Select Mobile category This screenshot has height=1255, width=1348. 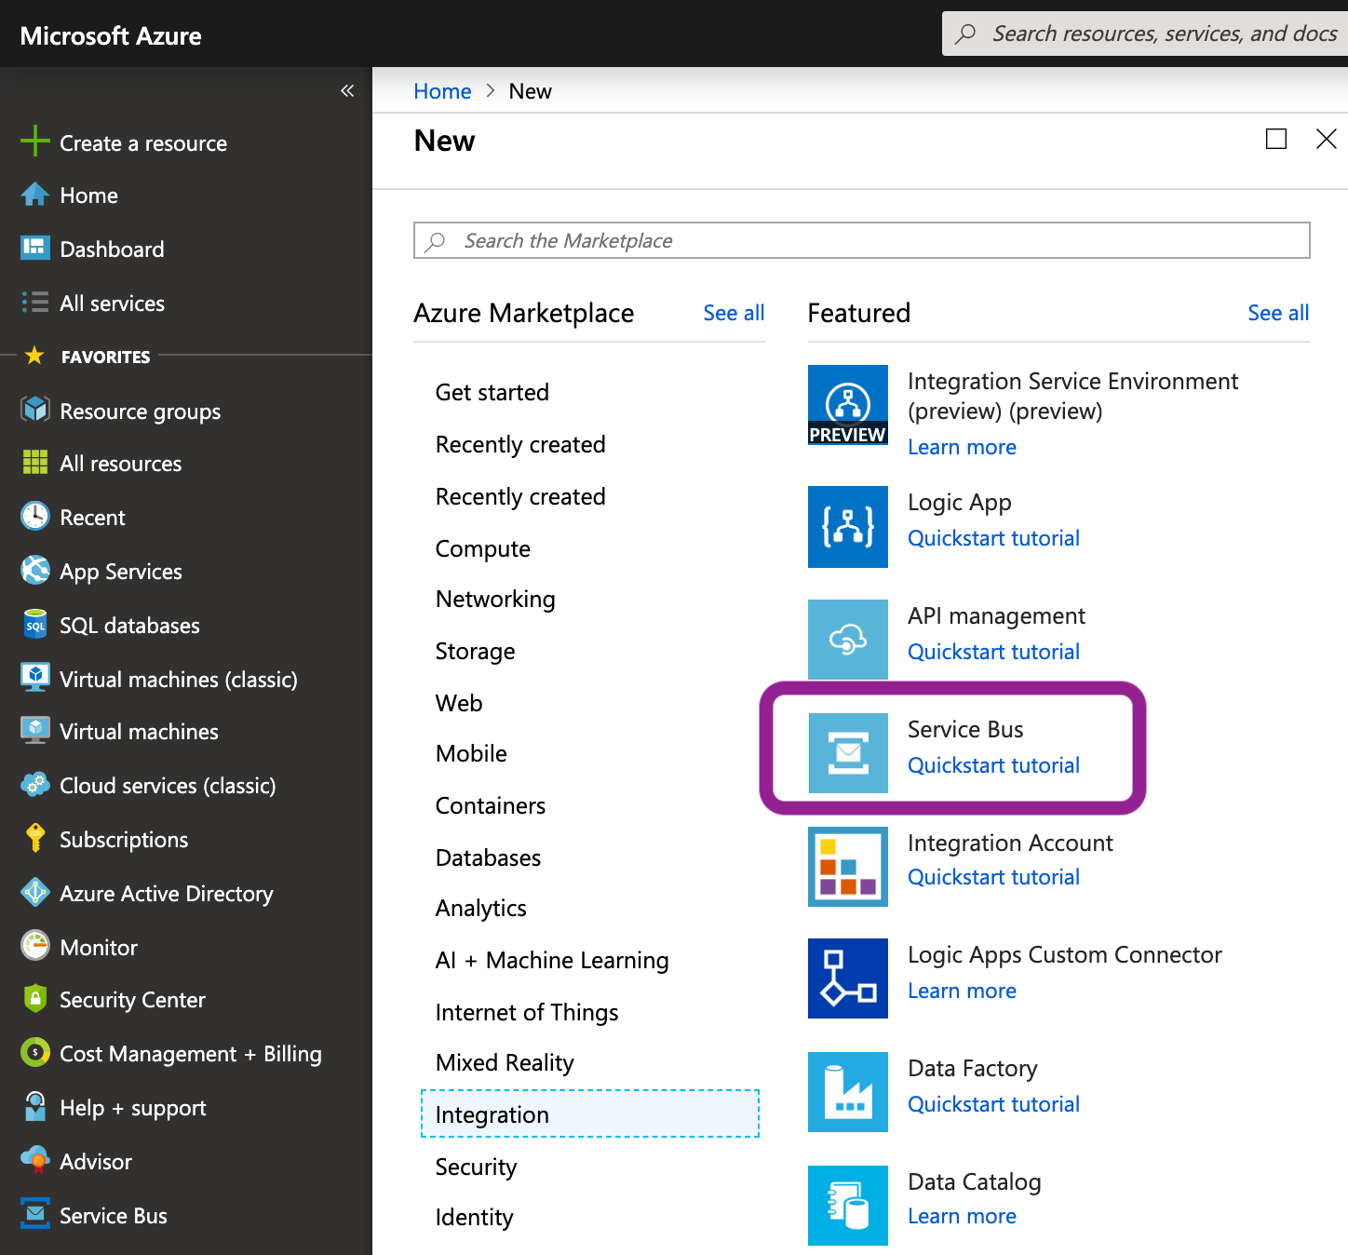click(x=471, y=753)
